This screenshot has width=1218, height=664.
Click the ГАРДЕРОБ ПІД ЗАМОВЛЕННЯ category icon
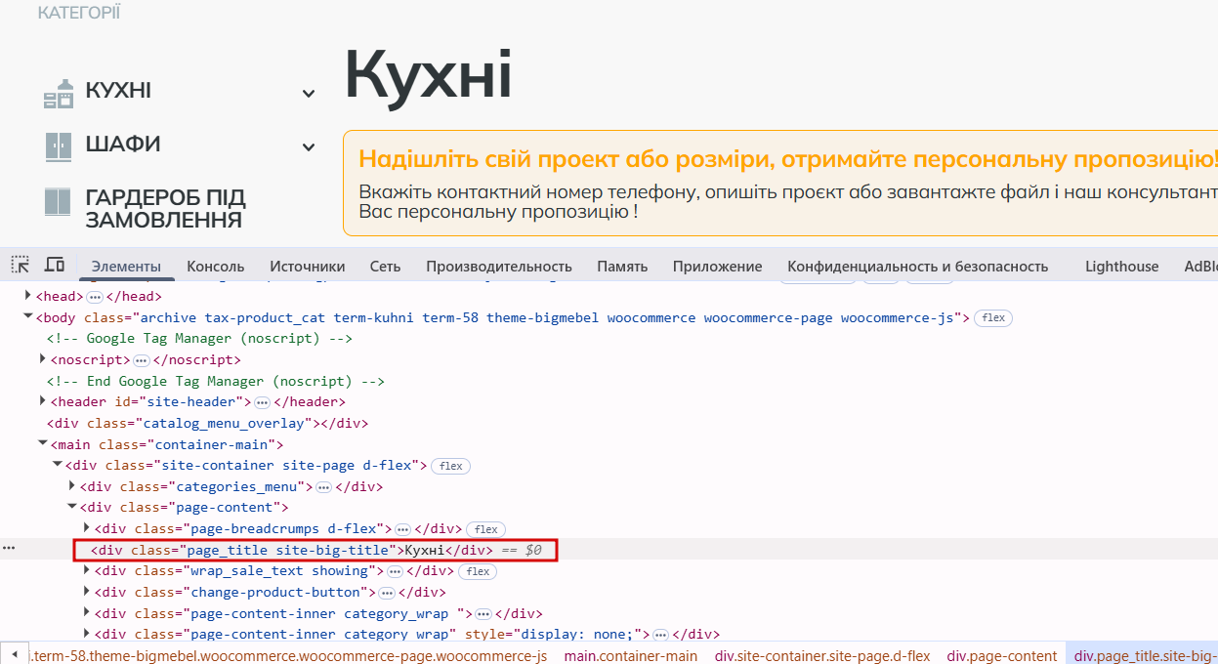[59, 202]
